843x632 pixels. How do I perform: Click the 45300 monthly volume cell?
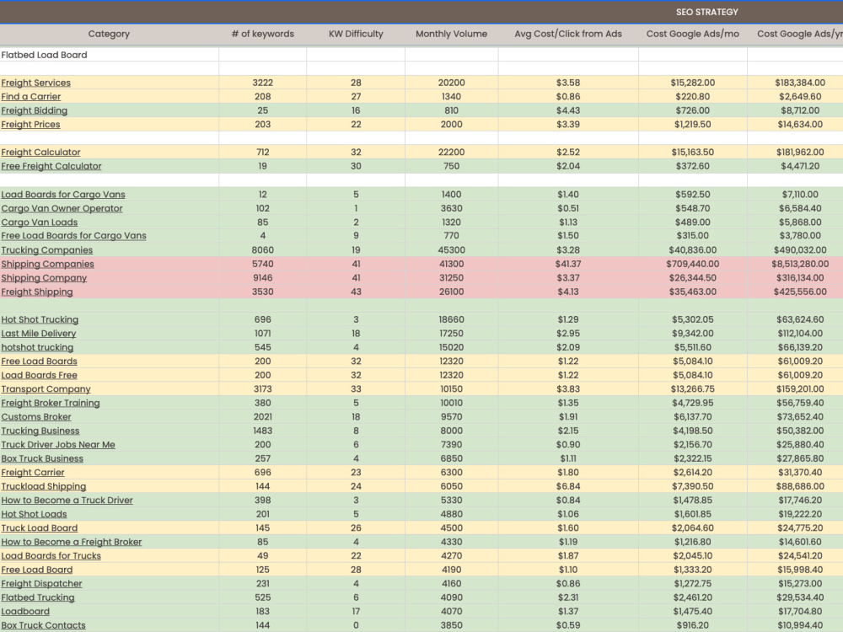451,250
